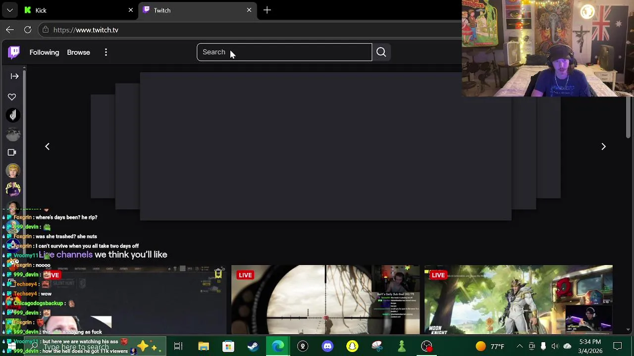
Task: Show previous carousel slide
Action: (x=48, y=146)
